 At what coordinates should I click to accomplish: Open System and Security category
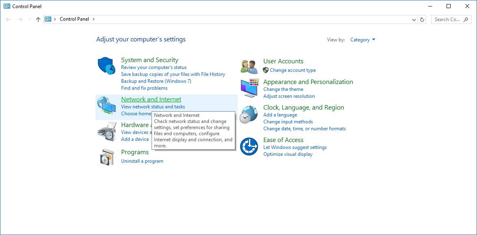click(x=150, y=60)
